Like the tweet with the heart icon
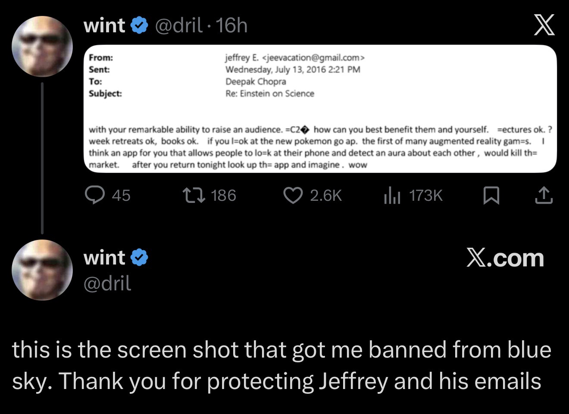 point(293,195)
